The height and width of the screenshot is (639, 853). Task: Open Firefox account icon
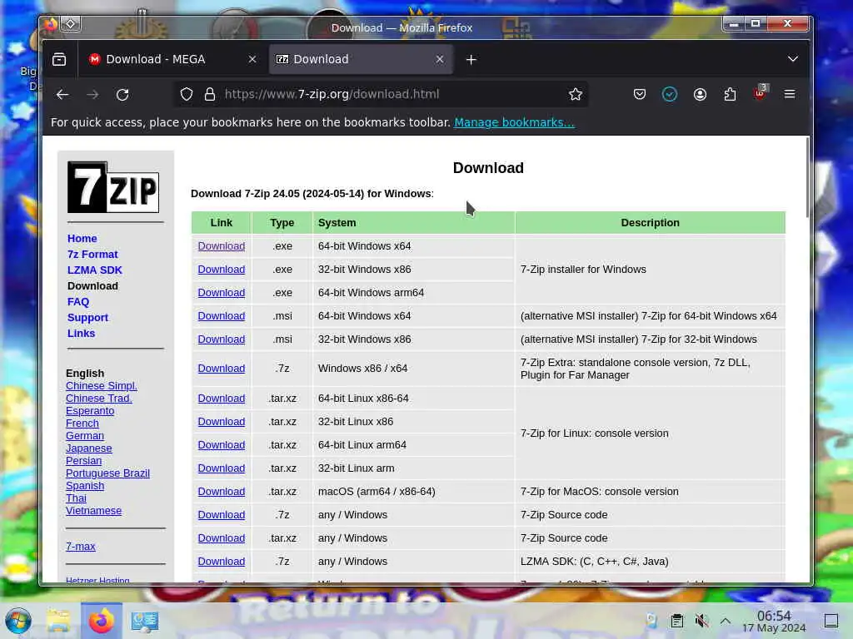(700, 95)
